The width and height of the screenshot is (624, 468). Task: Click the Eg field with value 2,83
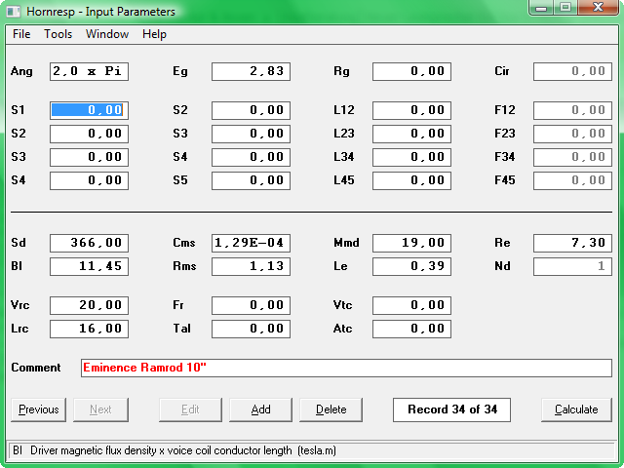[x=251, y=71]
